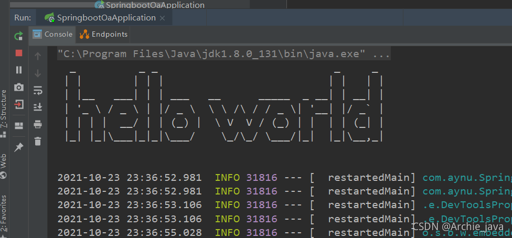
Task: Go down the stack trace arrow
Action: pyautogui.click(x=38, y=73)
